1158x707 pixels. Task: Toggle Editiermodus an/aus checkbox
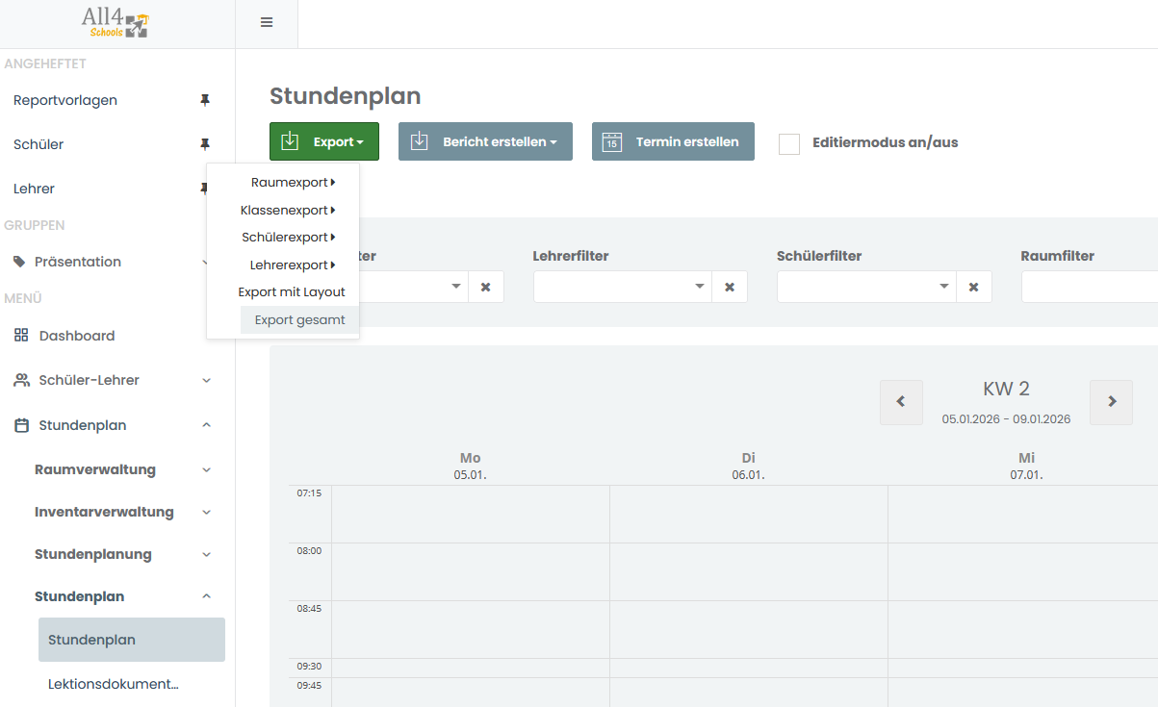[x=789, y=143]
